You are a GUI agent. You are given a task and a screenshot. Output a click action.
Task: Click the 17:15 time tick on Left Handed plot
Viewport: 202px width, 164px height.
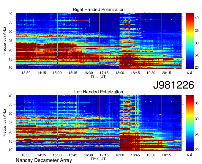coord(104,155)
